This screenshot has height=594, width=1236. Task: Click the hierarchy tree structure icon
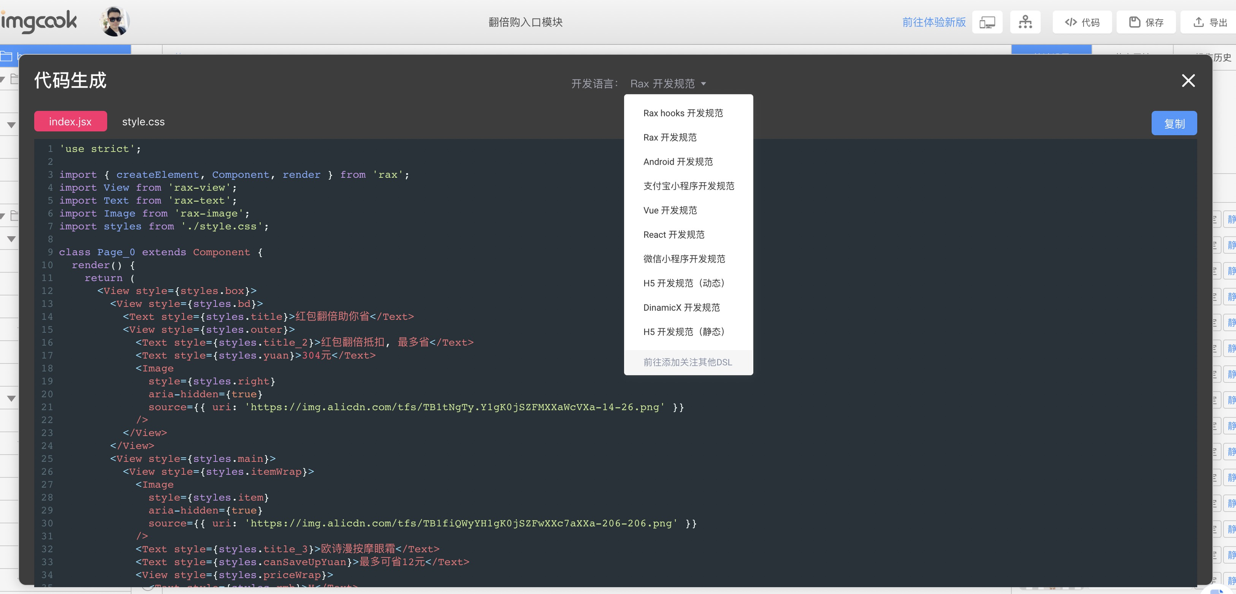tap(1025, 22)
